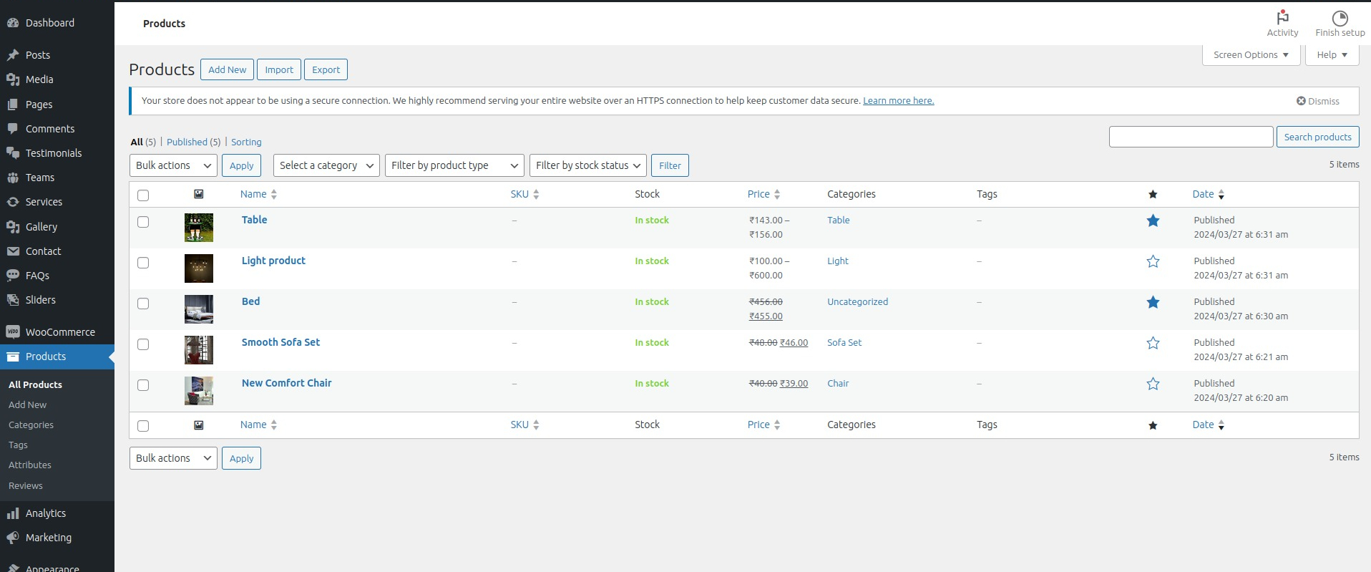Open the Activity flag icon

pyautogui.click(x=1282, y=17)
